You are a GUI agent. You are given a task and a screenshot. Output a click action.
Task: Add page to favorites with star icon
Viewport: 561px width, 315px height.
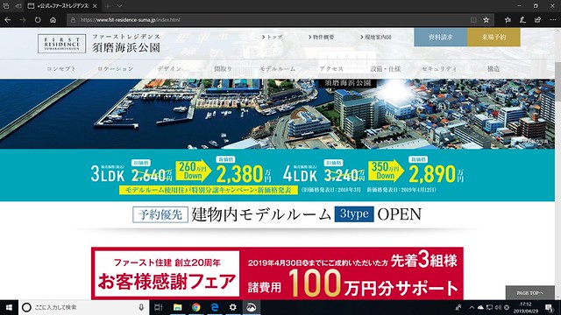coord(486,20)
